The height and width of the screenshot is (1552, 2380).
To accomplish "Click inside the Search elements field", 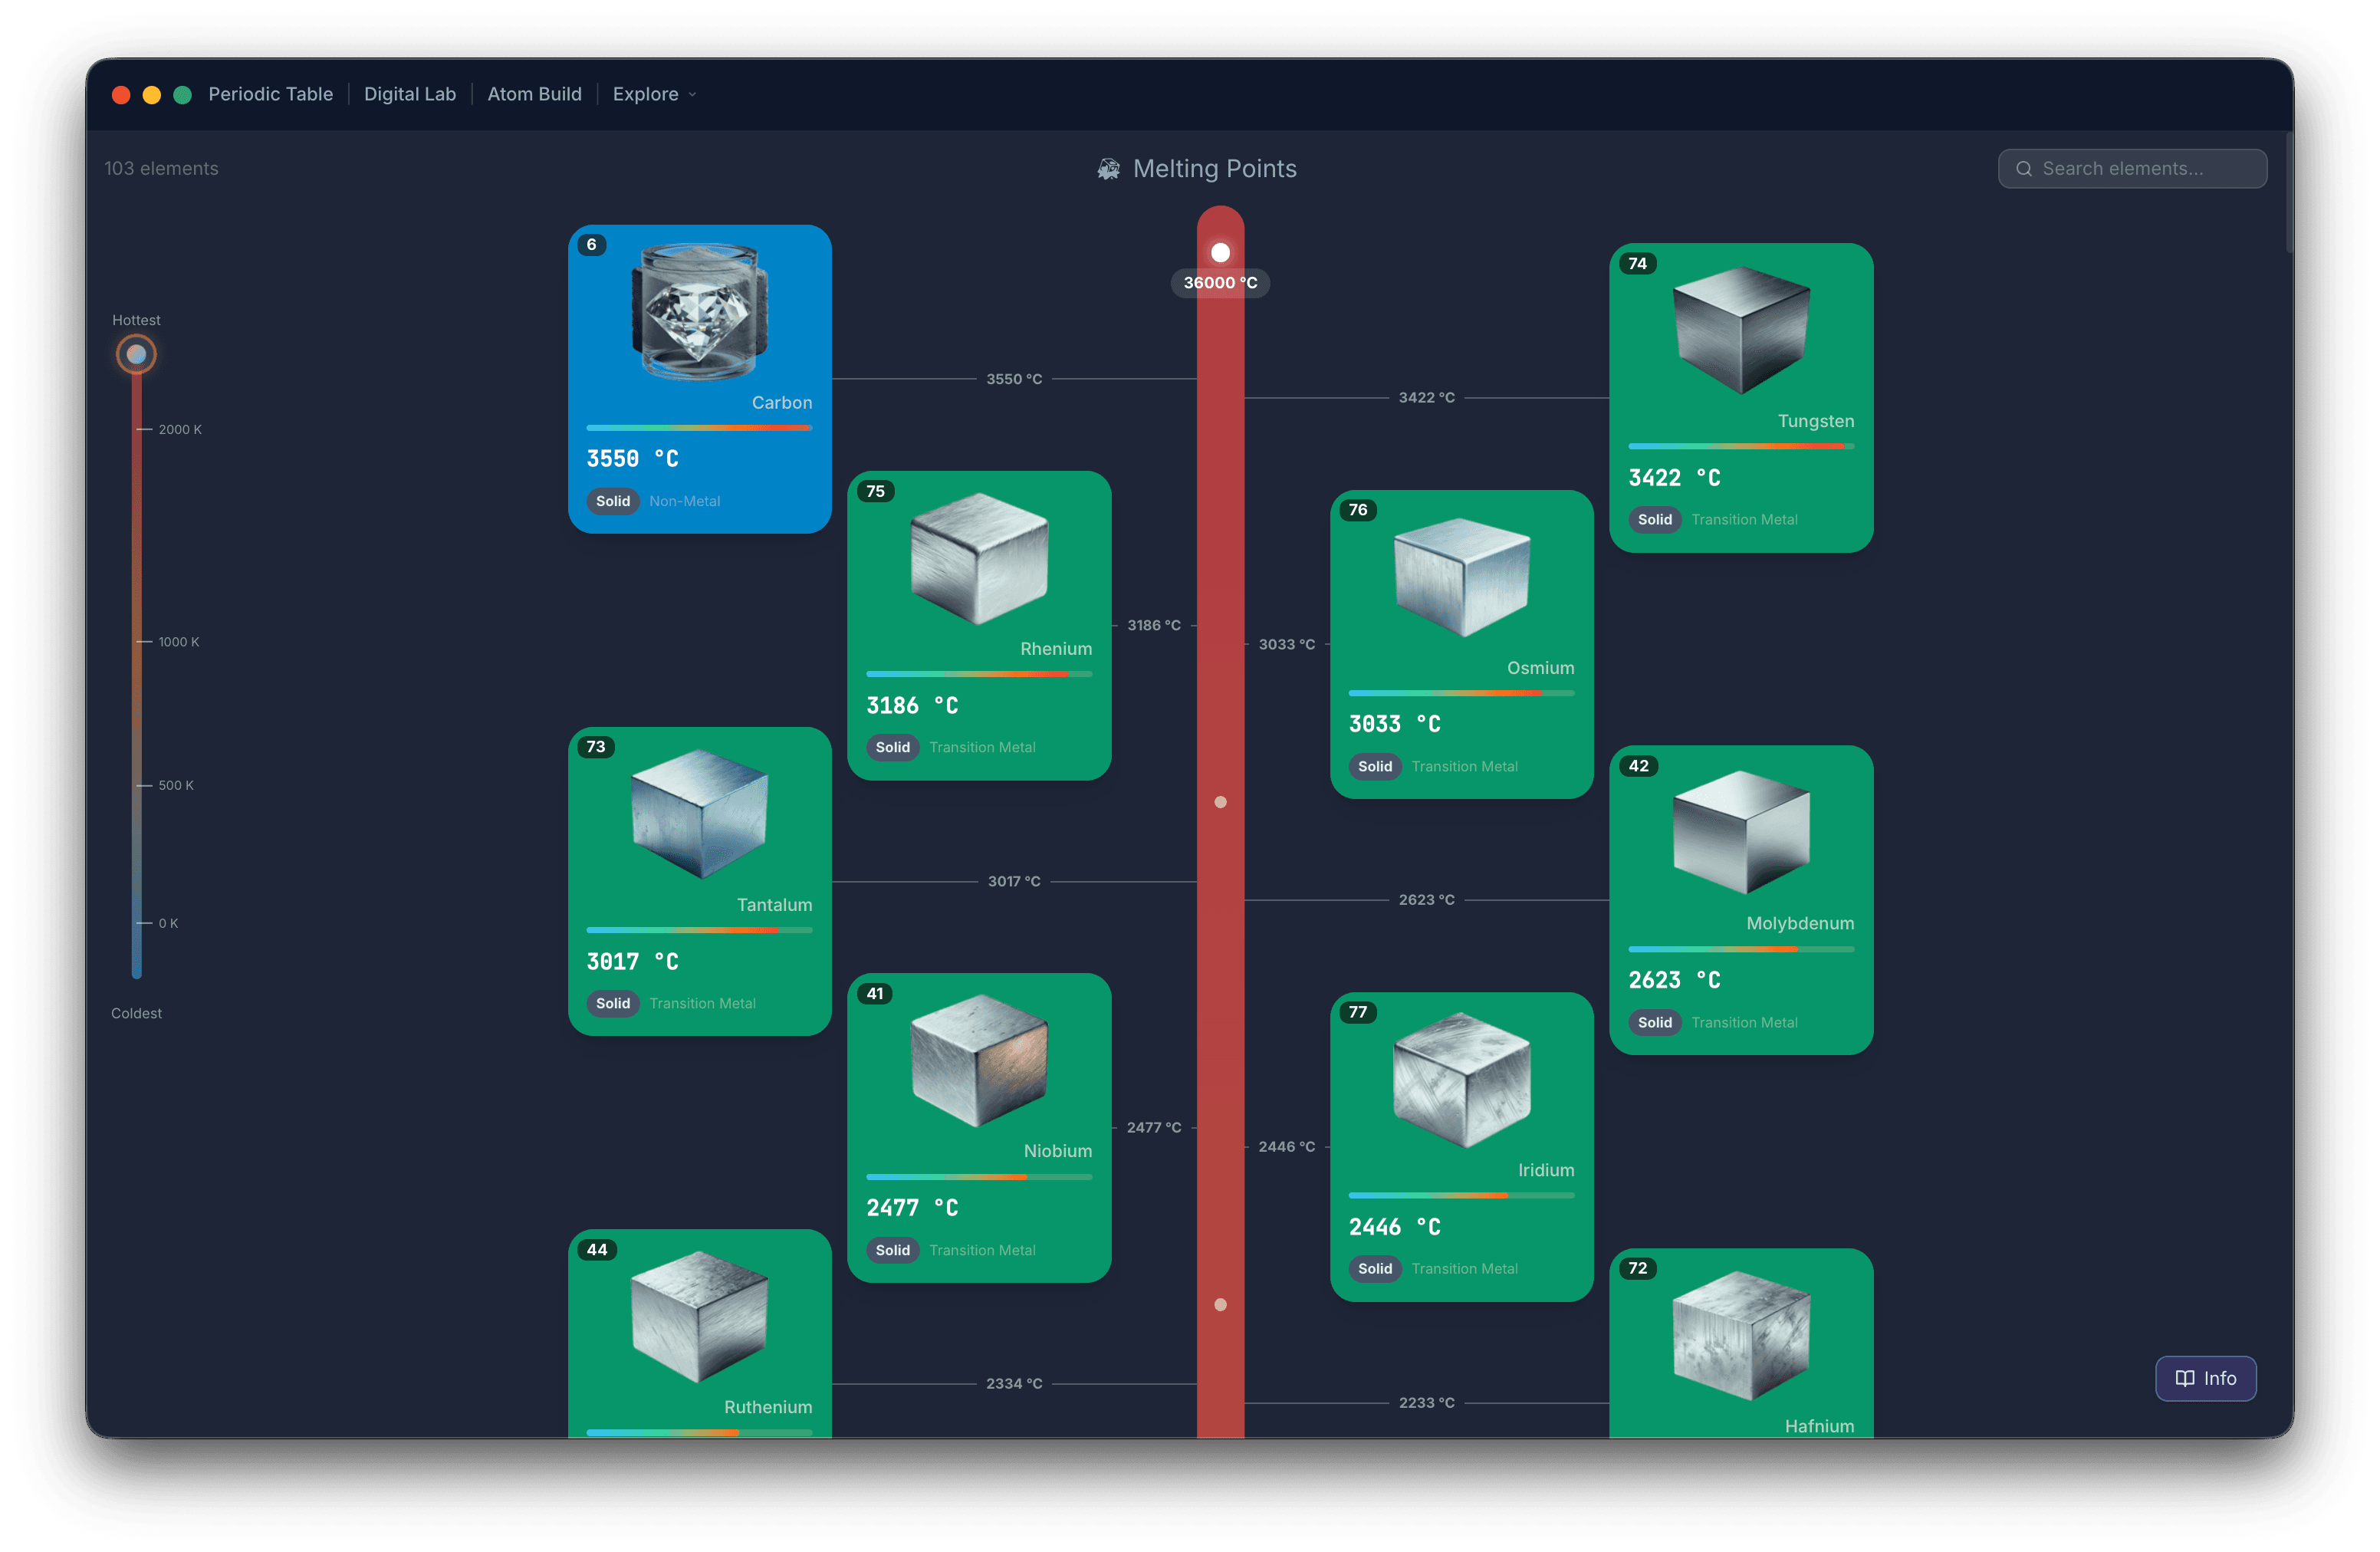I will [2132, 169].
